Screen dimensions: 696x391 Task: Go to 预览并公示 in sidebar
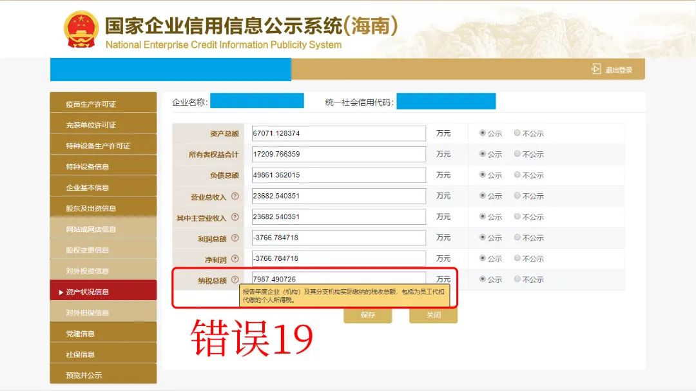pyautogui.click(x=84, y=376)
